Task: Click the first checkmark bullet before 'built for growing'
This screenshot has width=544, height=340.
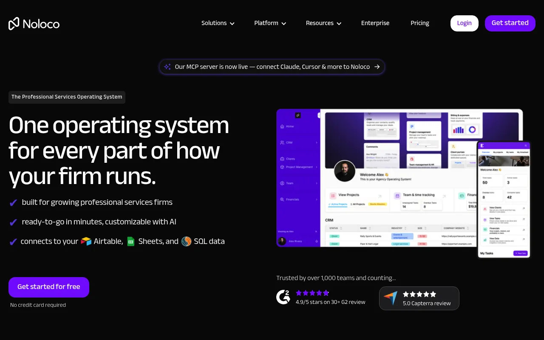Action: 13,203
